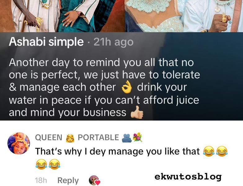Tap the crown princess emoji in username

tap(70, 138)
